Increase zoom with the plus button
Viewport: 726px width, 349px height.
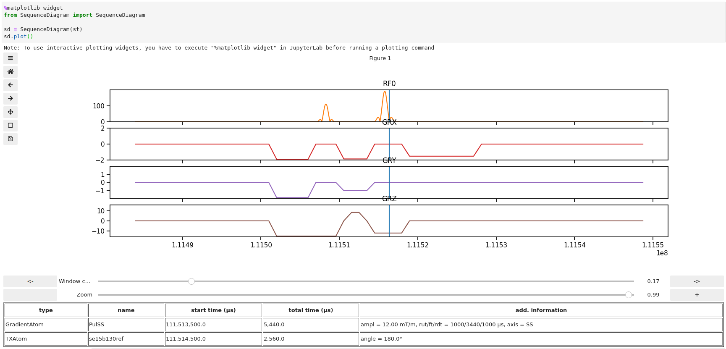pos(697,295)
